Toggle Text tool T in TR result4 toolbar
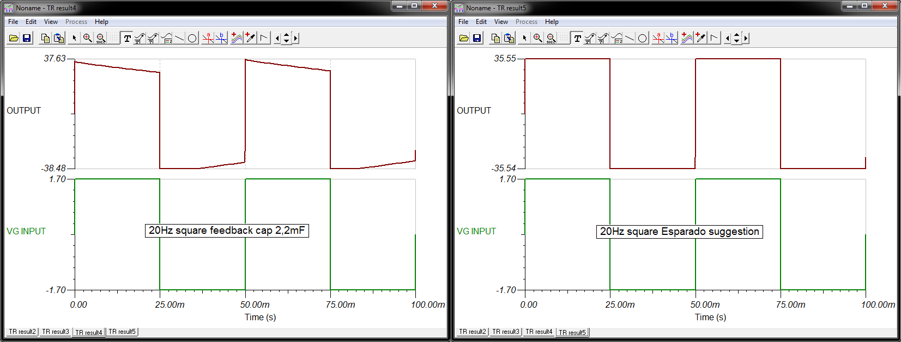This screenshot has height=342, width=901. [x=127, y=38]
